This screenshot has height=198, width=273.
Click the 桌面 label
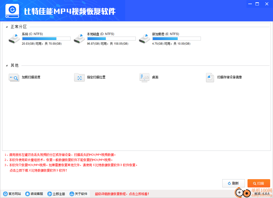(x=155, y=77)
